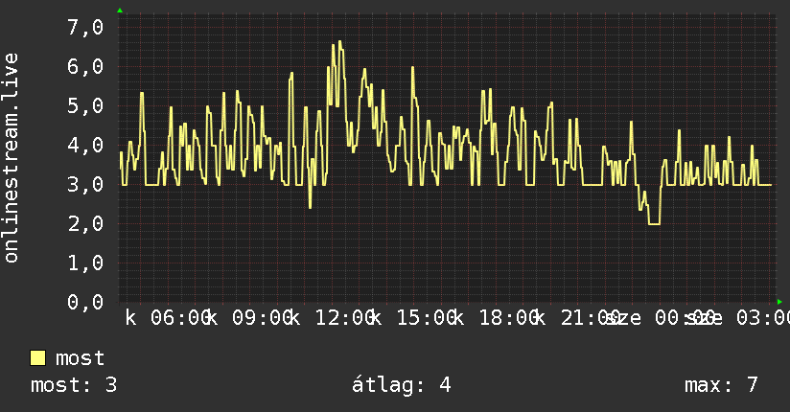Click the '09:00' time axis label
The width and height of the screenshot is (790, 412).
[x=263, y=318]
